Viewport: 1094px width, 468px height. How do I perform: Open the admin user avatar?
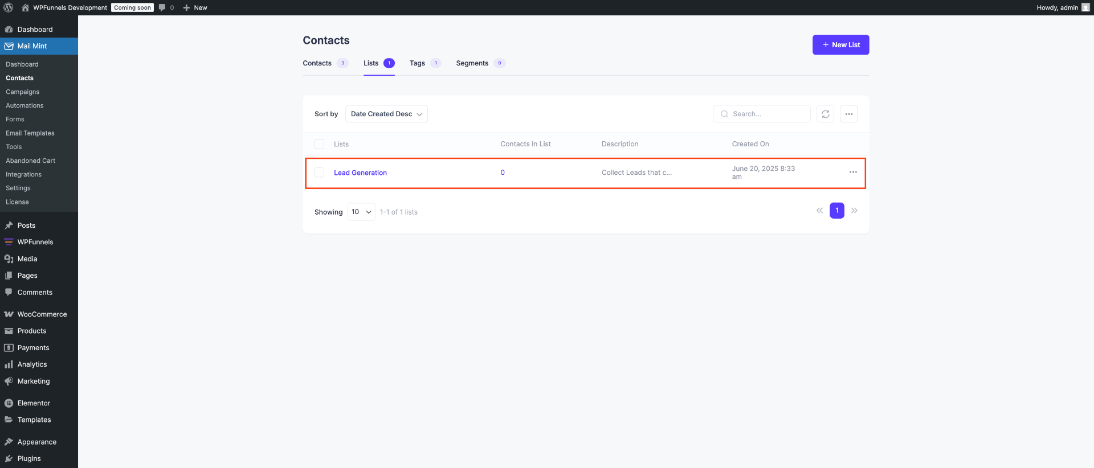click(x=1085, y=7)
